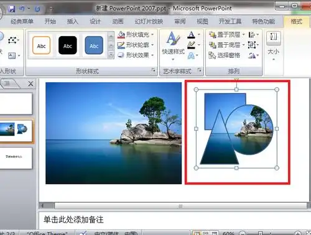Screen dimensions: 311x235
Task: Click the zoom slider handle
Action: (x=261, y=233)
